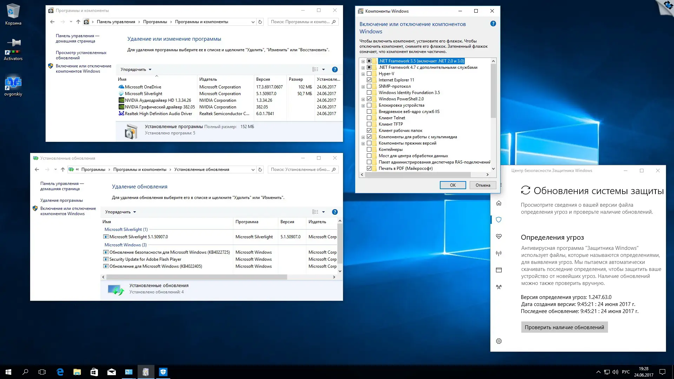Screen dimensions: 674x379
Task: Click the Defender home icon
Action: [x=498, y=203]
